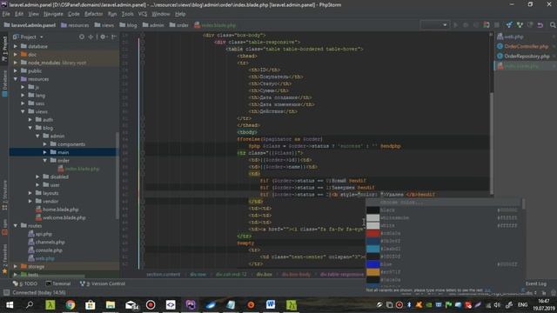Screen dimensions: 557x313
Task: Click the Debug bug icon in toolbar
Action: [466, 25]
